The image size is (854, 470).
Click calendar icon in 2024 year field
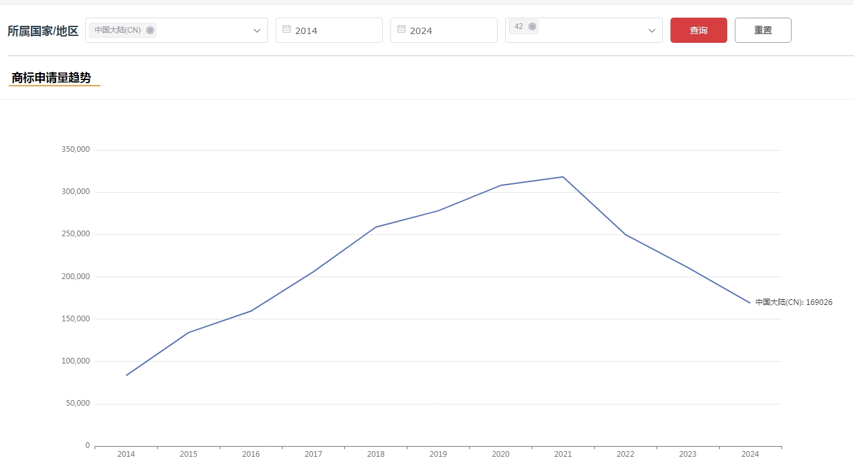[x=401, y=30]
